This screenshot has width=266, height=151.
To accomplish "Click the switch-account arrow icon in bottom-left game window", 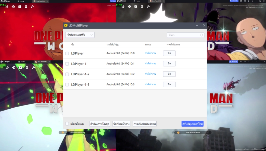I will pos(14,67).
